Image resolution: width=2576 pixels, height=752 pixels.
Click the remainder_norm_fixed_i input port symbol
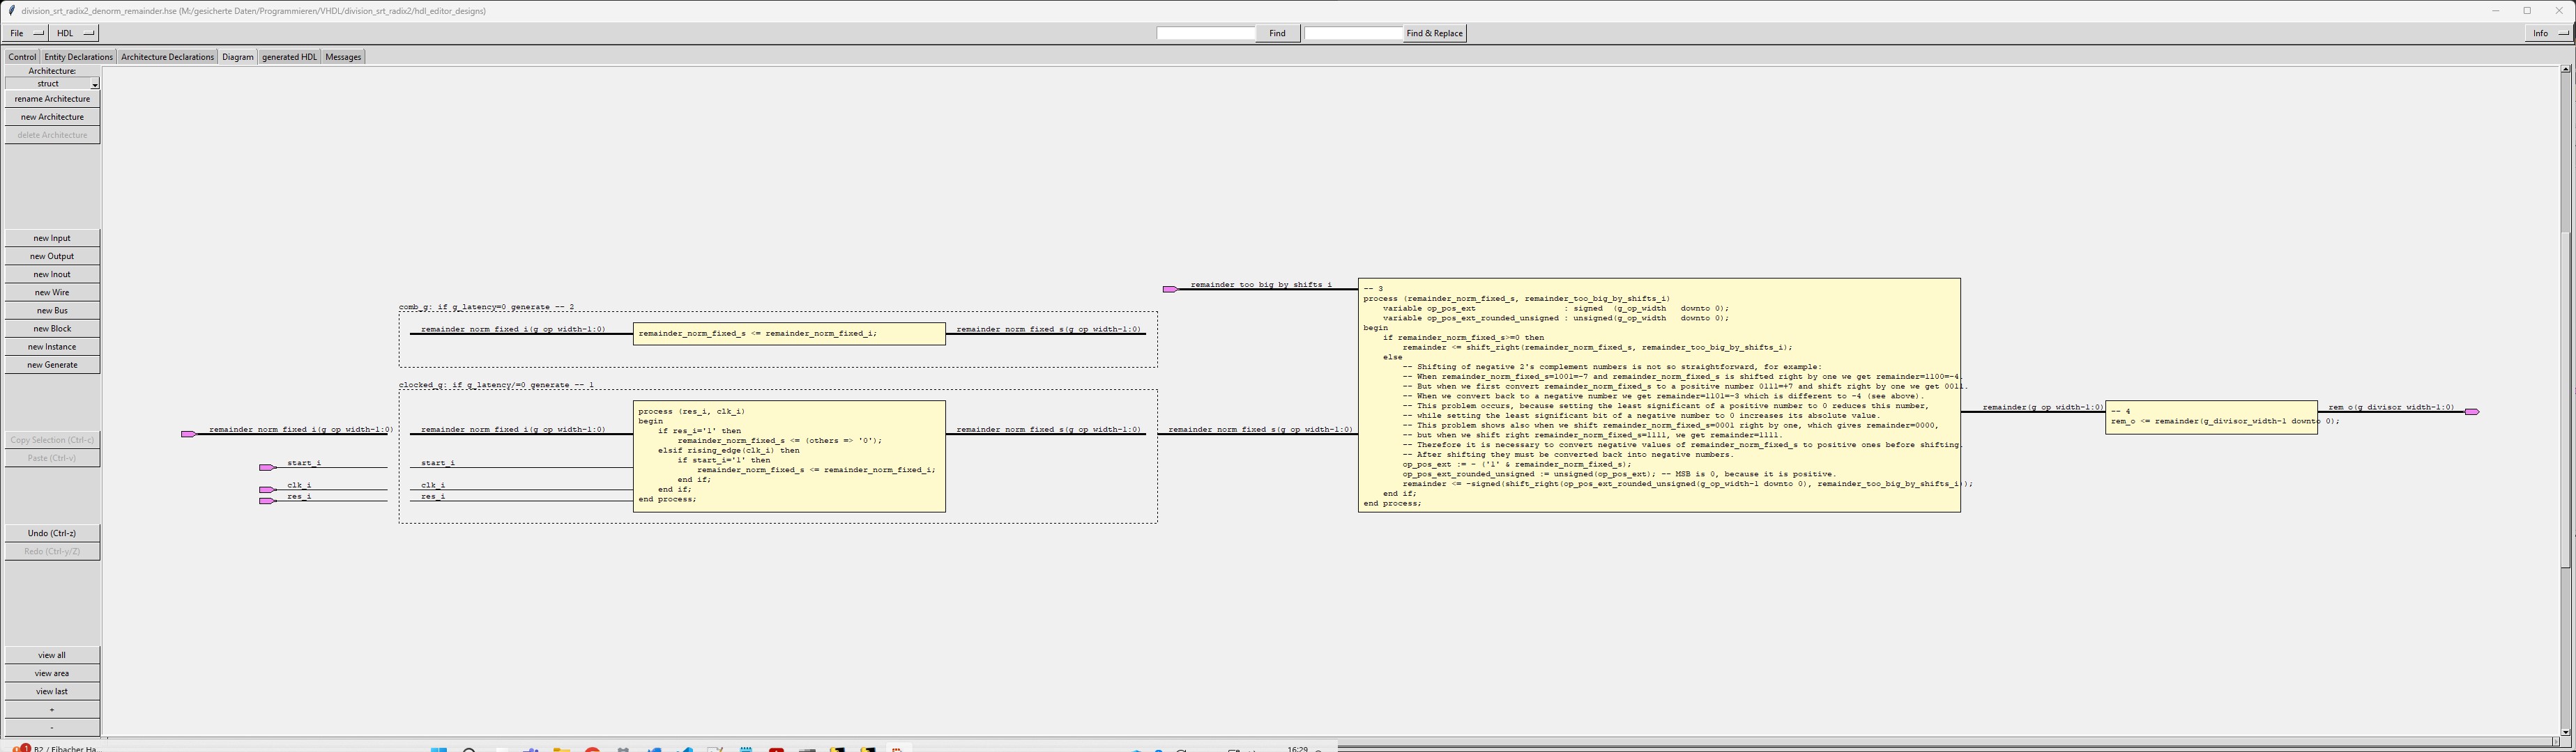click(x=188, y=434)
